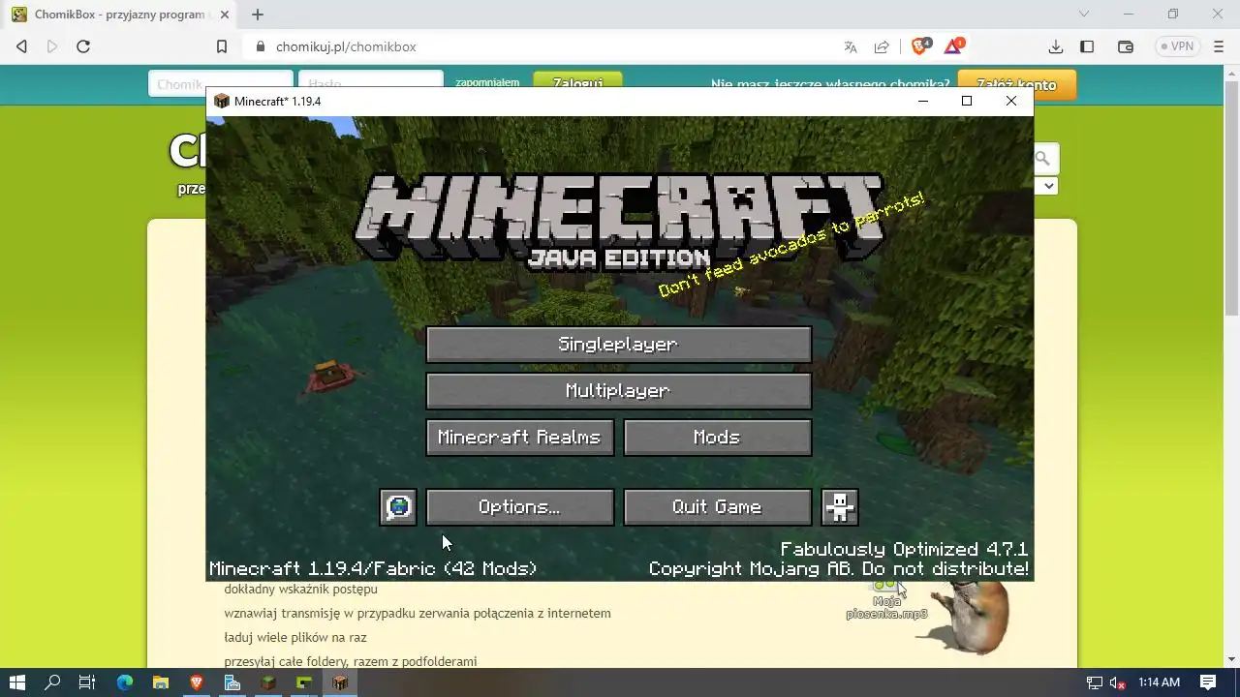The width and height of the screenshot is (1240, 697).
Task: Open a new browser tab
Action: pos(258,15)
